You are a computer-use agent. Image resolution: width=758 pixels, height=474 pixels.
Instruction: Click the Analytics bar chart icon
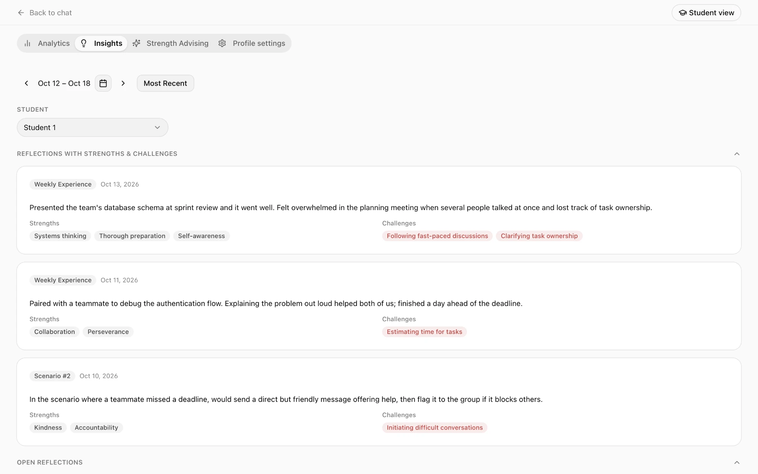click(27, 43)
